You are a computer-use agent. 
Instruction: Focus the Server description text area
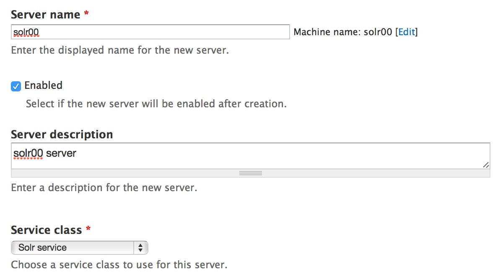pos(250,156)
